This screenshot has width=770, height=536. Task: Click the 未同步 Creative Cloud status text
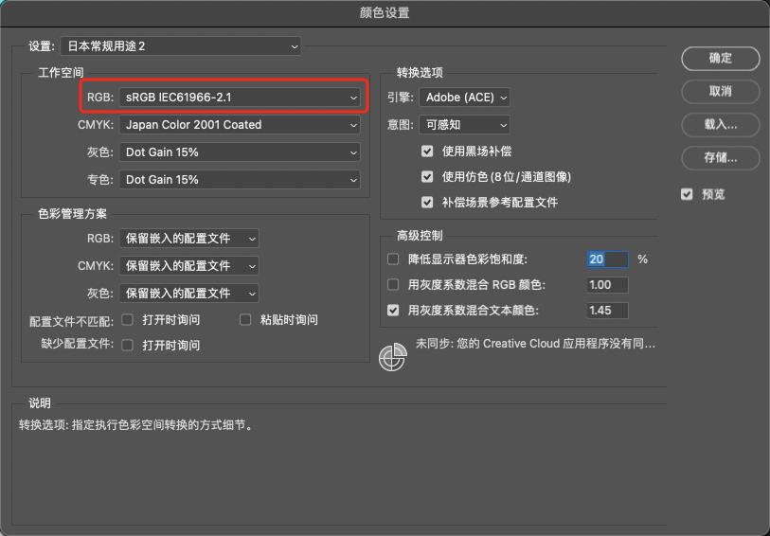pyautogui.click(x=535, y=344)
